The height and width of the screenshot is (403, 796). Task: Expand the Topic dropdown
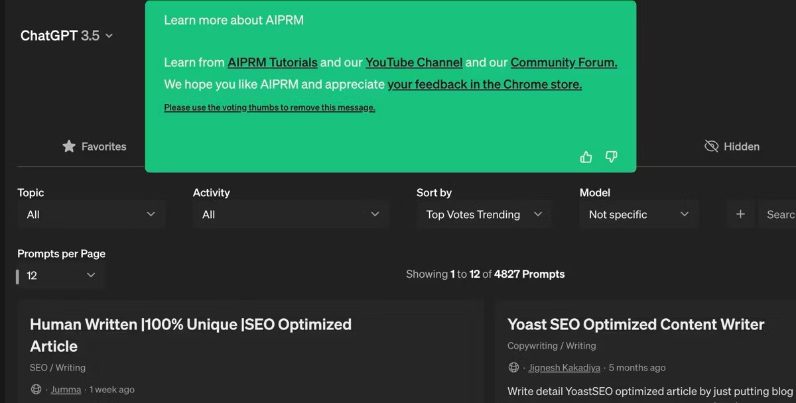pyautogui.click(x=91, y=214)
